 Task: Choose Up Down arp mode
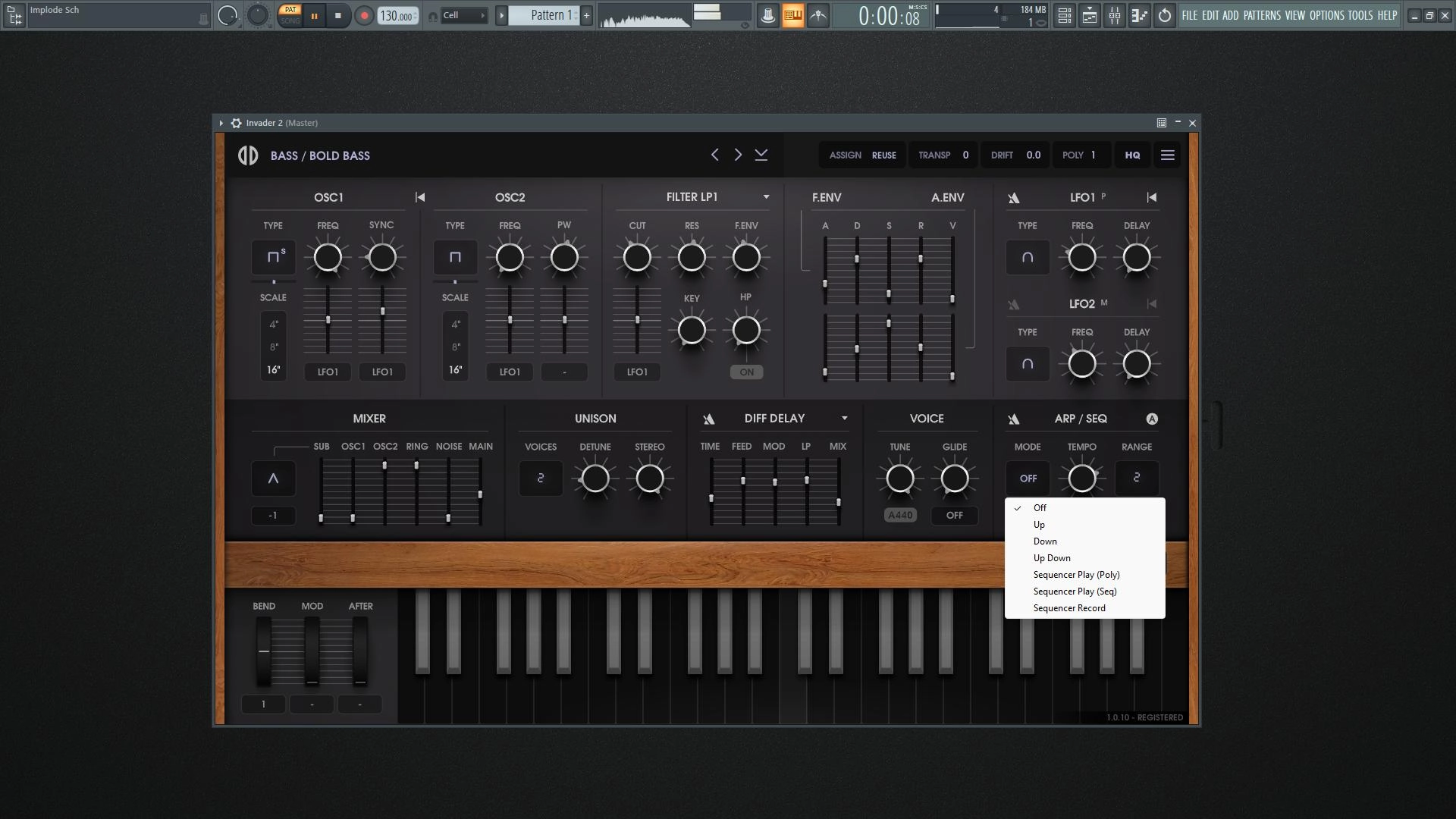pyautogui.click(x=1084, y=558)
